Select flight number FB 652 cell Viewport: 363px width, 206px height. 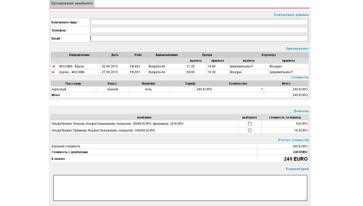(135, 67)
